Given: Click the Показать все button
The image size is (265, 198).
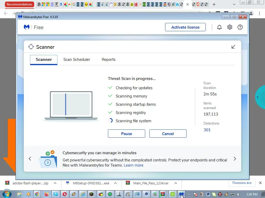Looking at the screenshot, I should [x=242, y=183].
